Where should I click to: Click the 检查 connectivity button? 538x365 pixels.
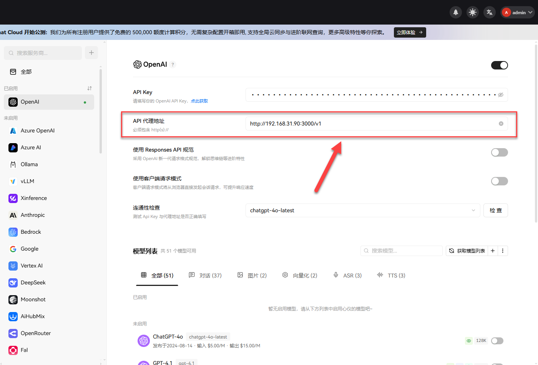[495, 210]
